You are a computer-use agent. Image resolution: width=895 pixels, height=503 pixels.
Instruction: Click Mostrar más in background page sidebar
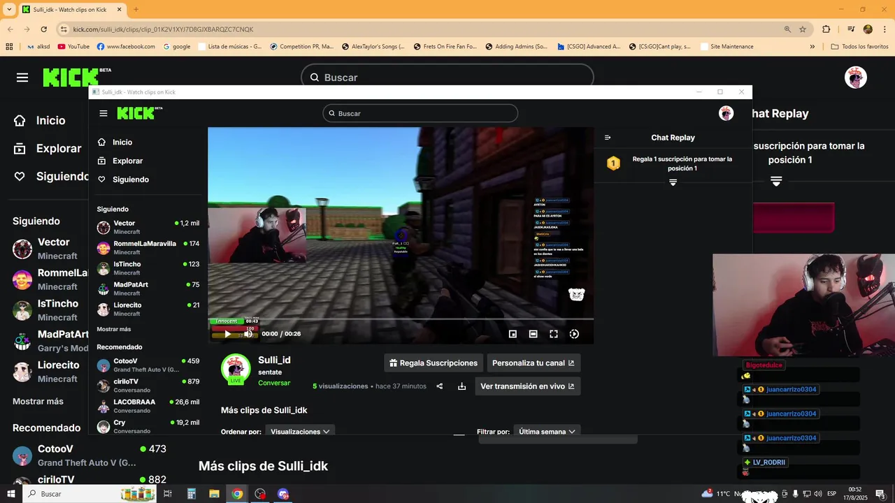pyautogui.click(x=38, y=401)
